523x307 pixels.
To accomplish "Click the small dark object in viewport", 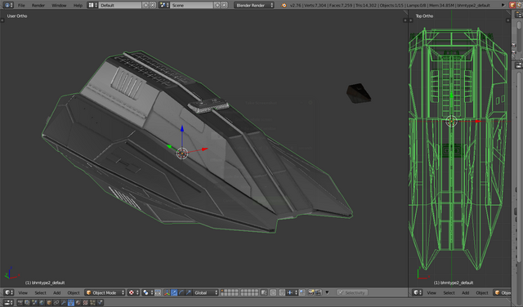I will point(359,93).
